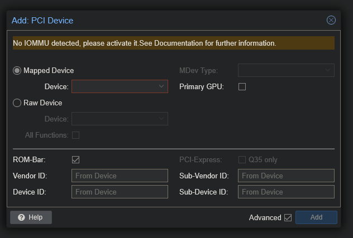Click the All Functions label
Viewport: 353px width, 238px height.
(46, 135)
